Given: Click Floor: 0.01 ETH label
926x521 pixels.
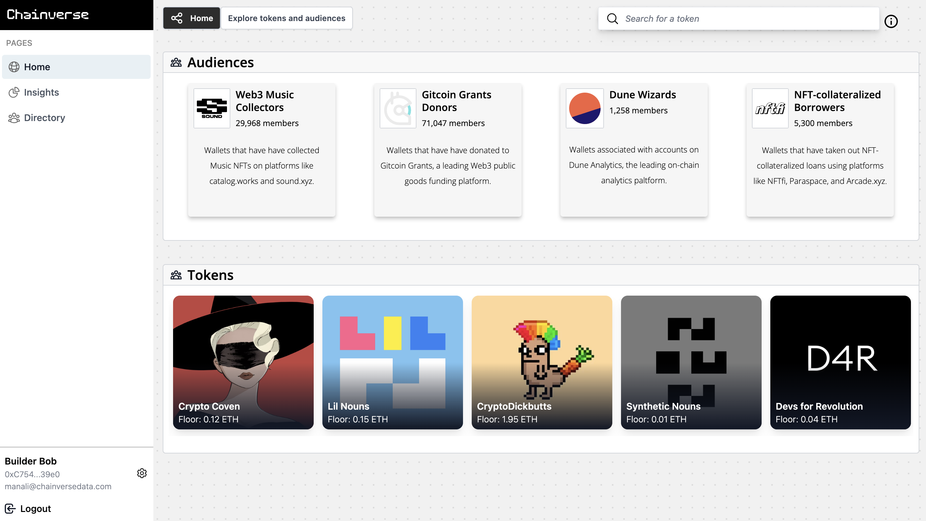Looking at the screenshot, I should click(x=657, y=419).
